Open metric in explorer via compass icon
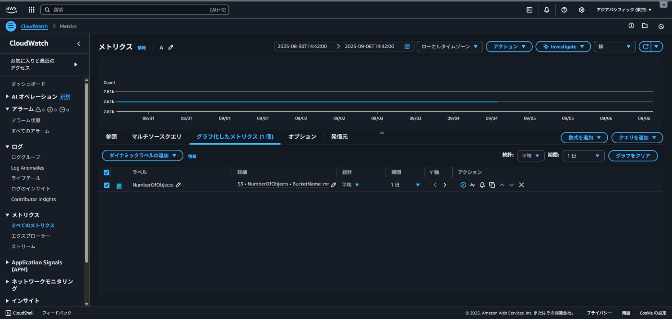Screen dimensions: 672x319 [463, 185]
